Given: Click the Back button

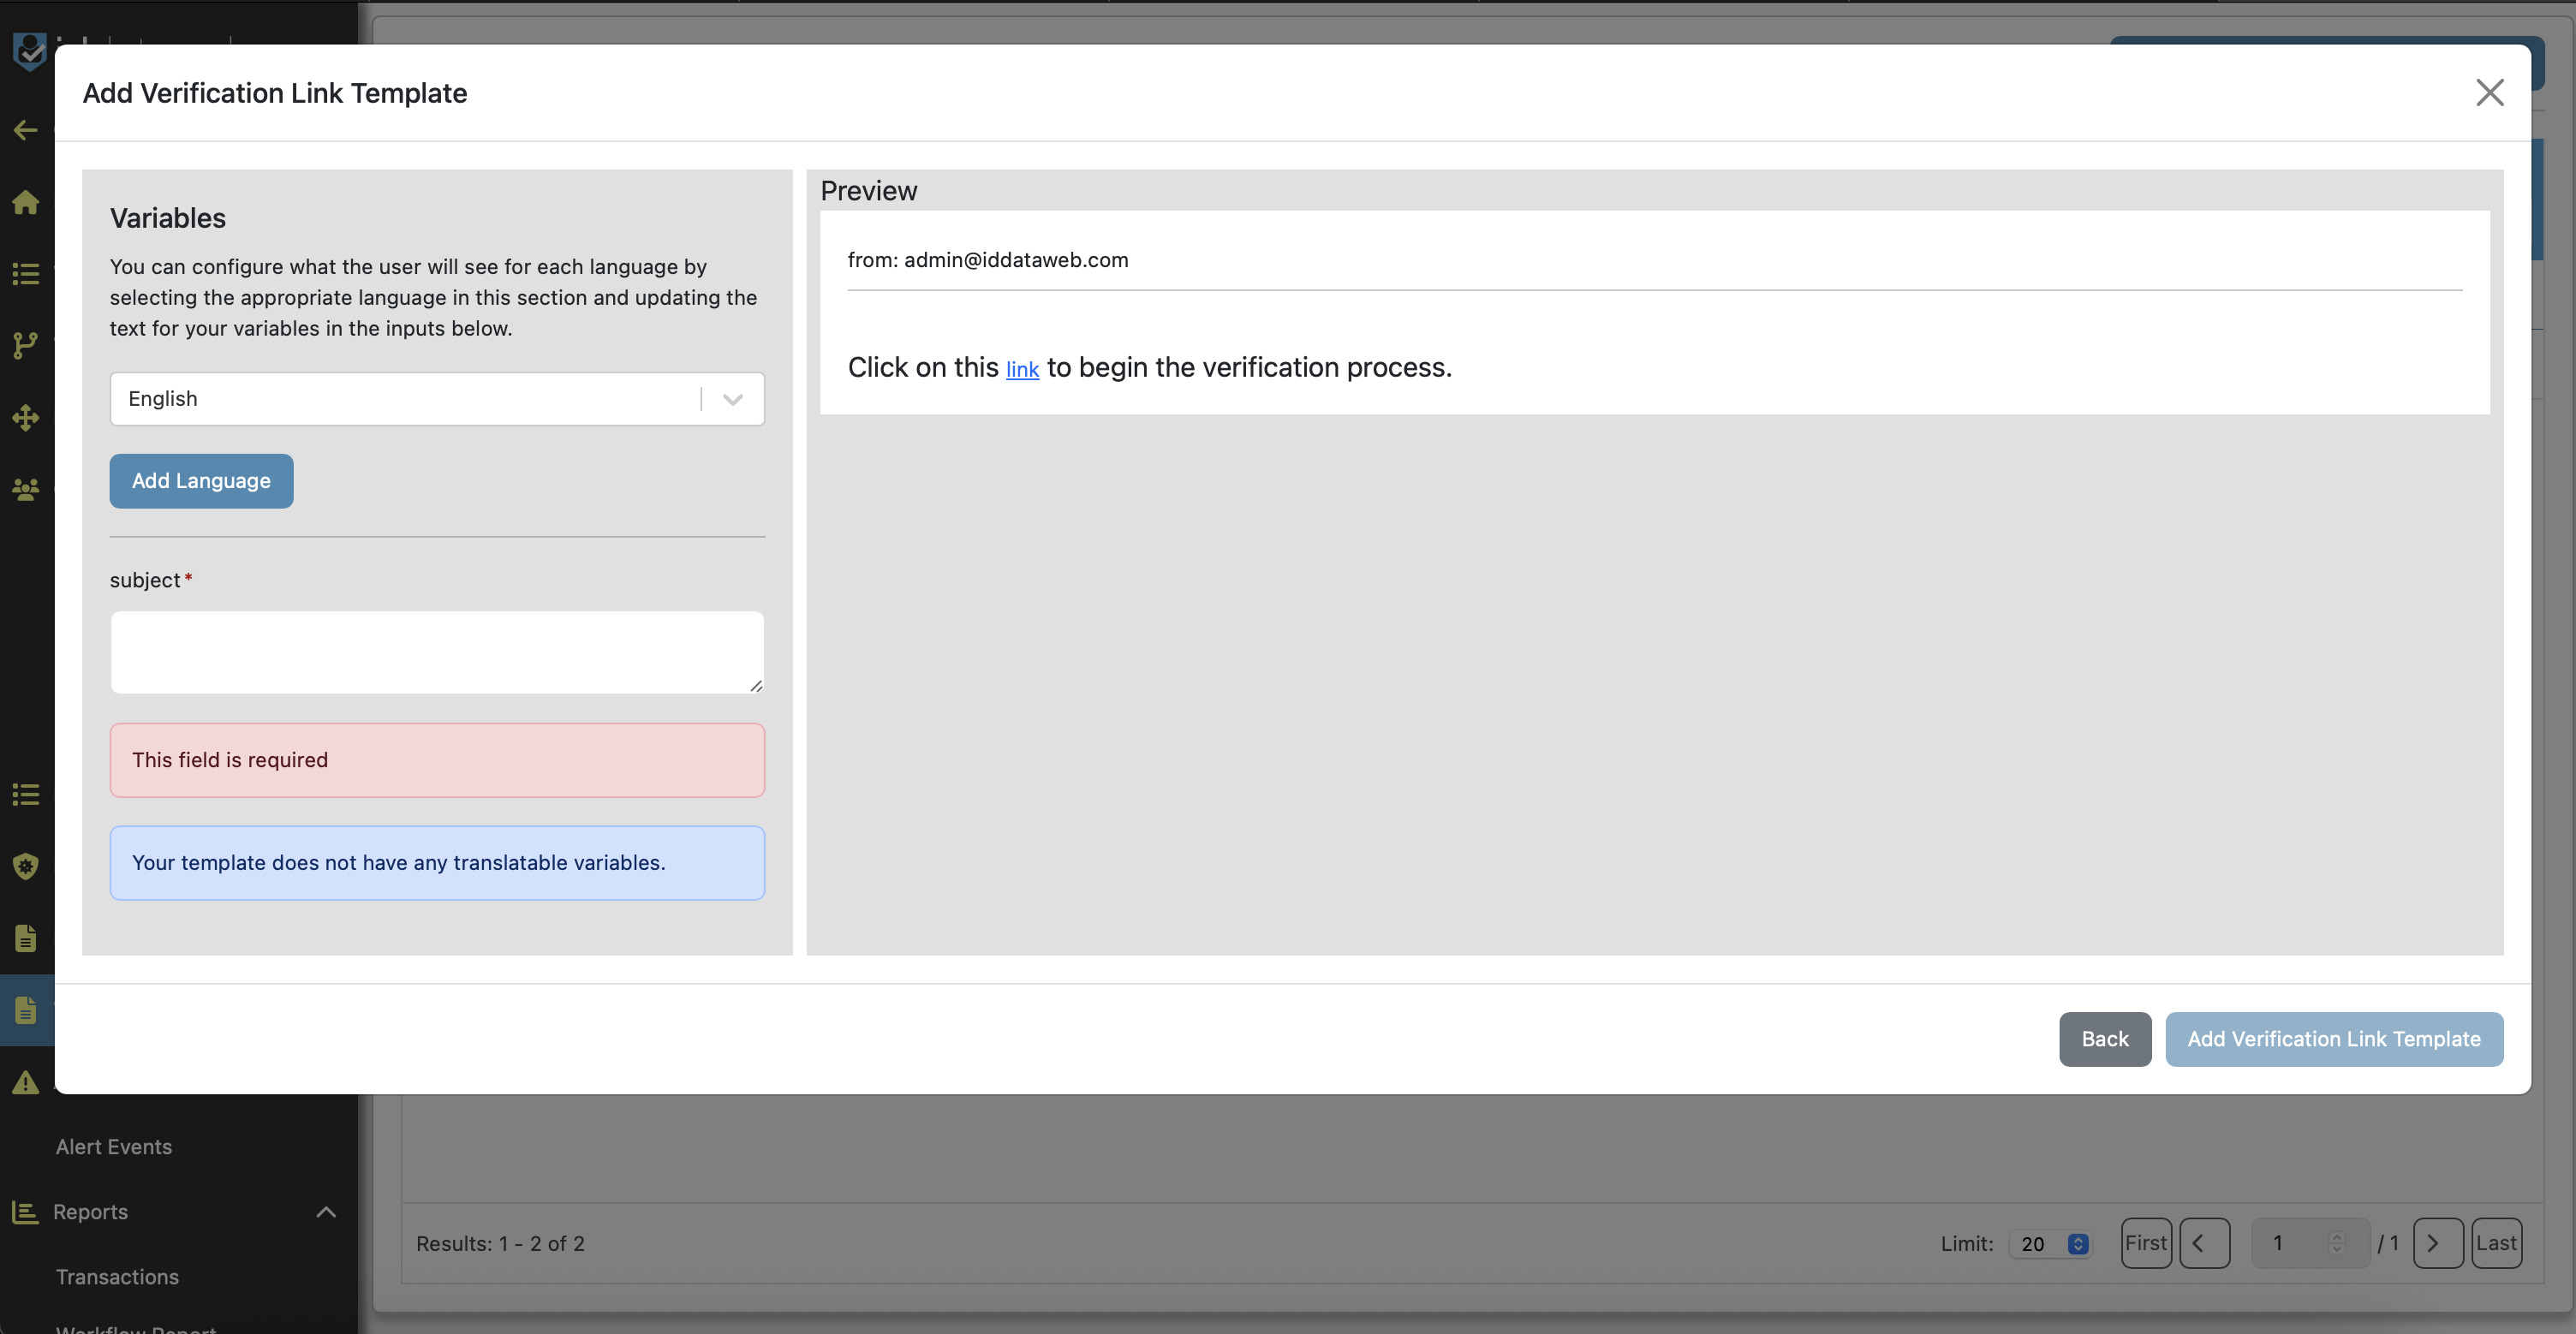Looking at the screenshot, I should pos(2104,1039).
